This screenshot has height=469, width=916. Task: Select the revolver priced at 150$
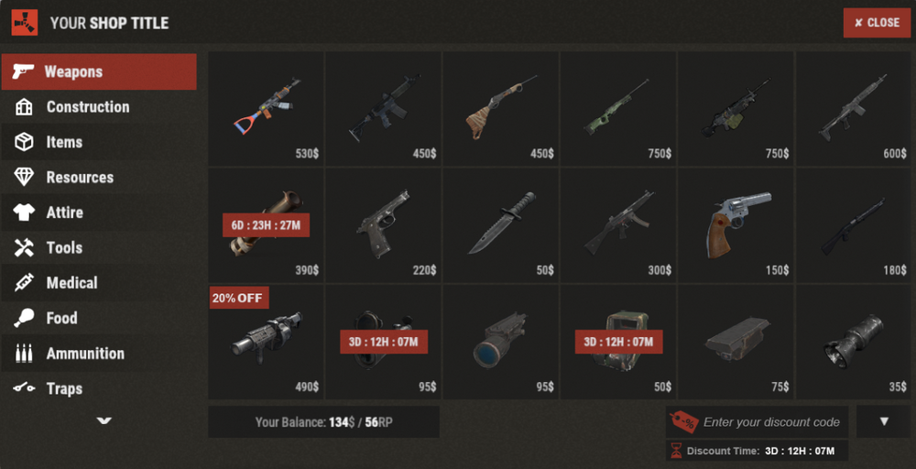tap(736, 226)
